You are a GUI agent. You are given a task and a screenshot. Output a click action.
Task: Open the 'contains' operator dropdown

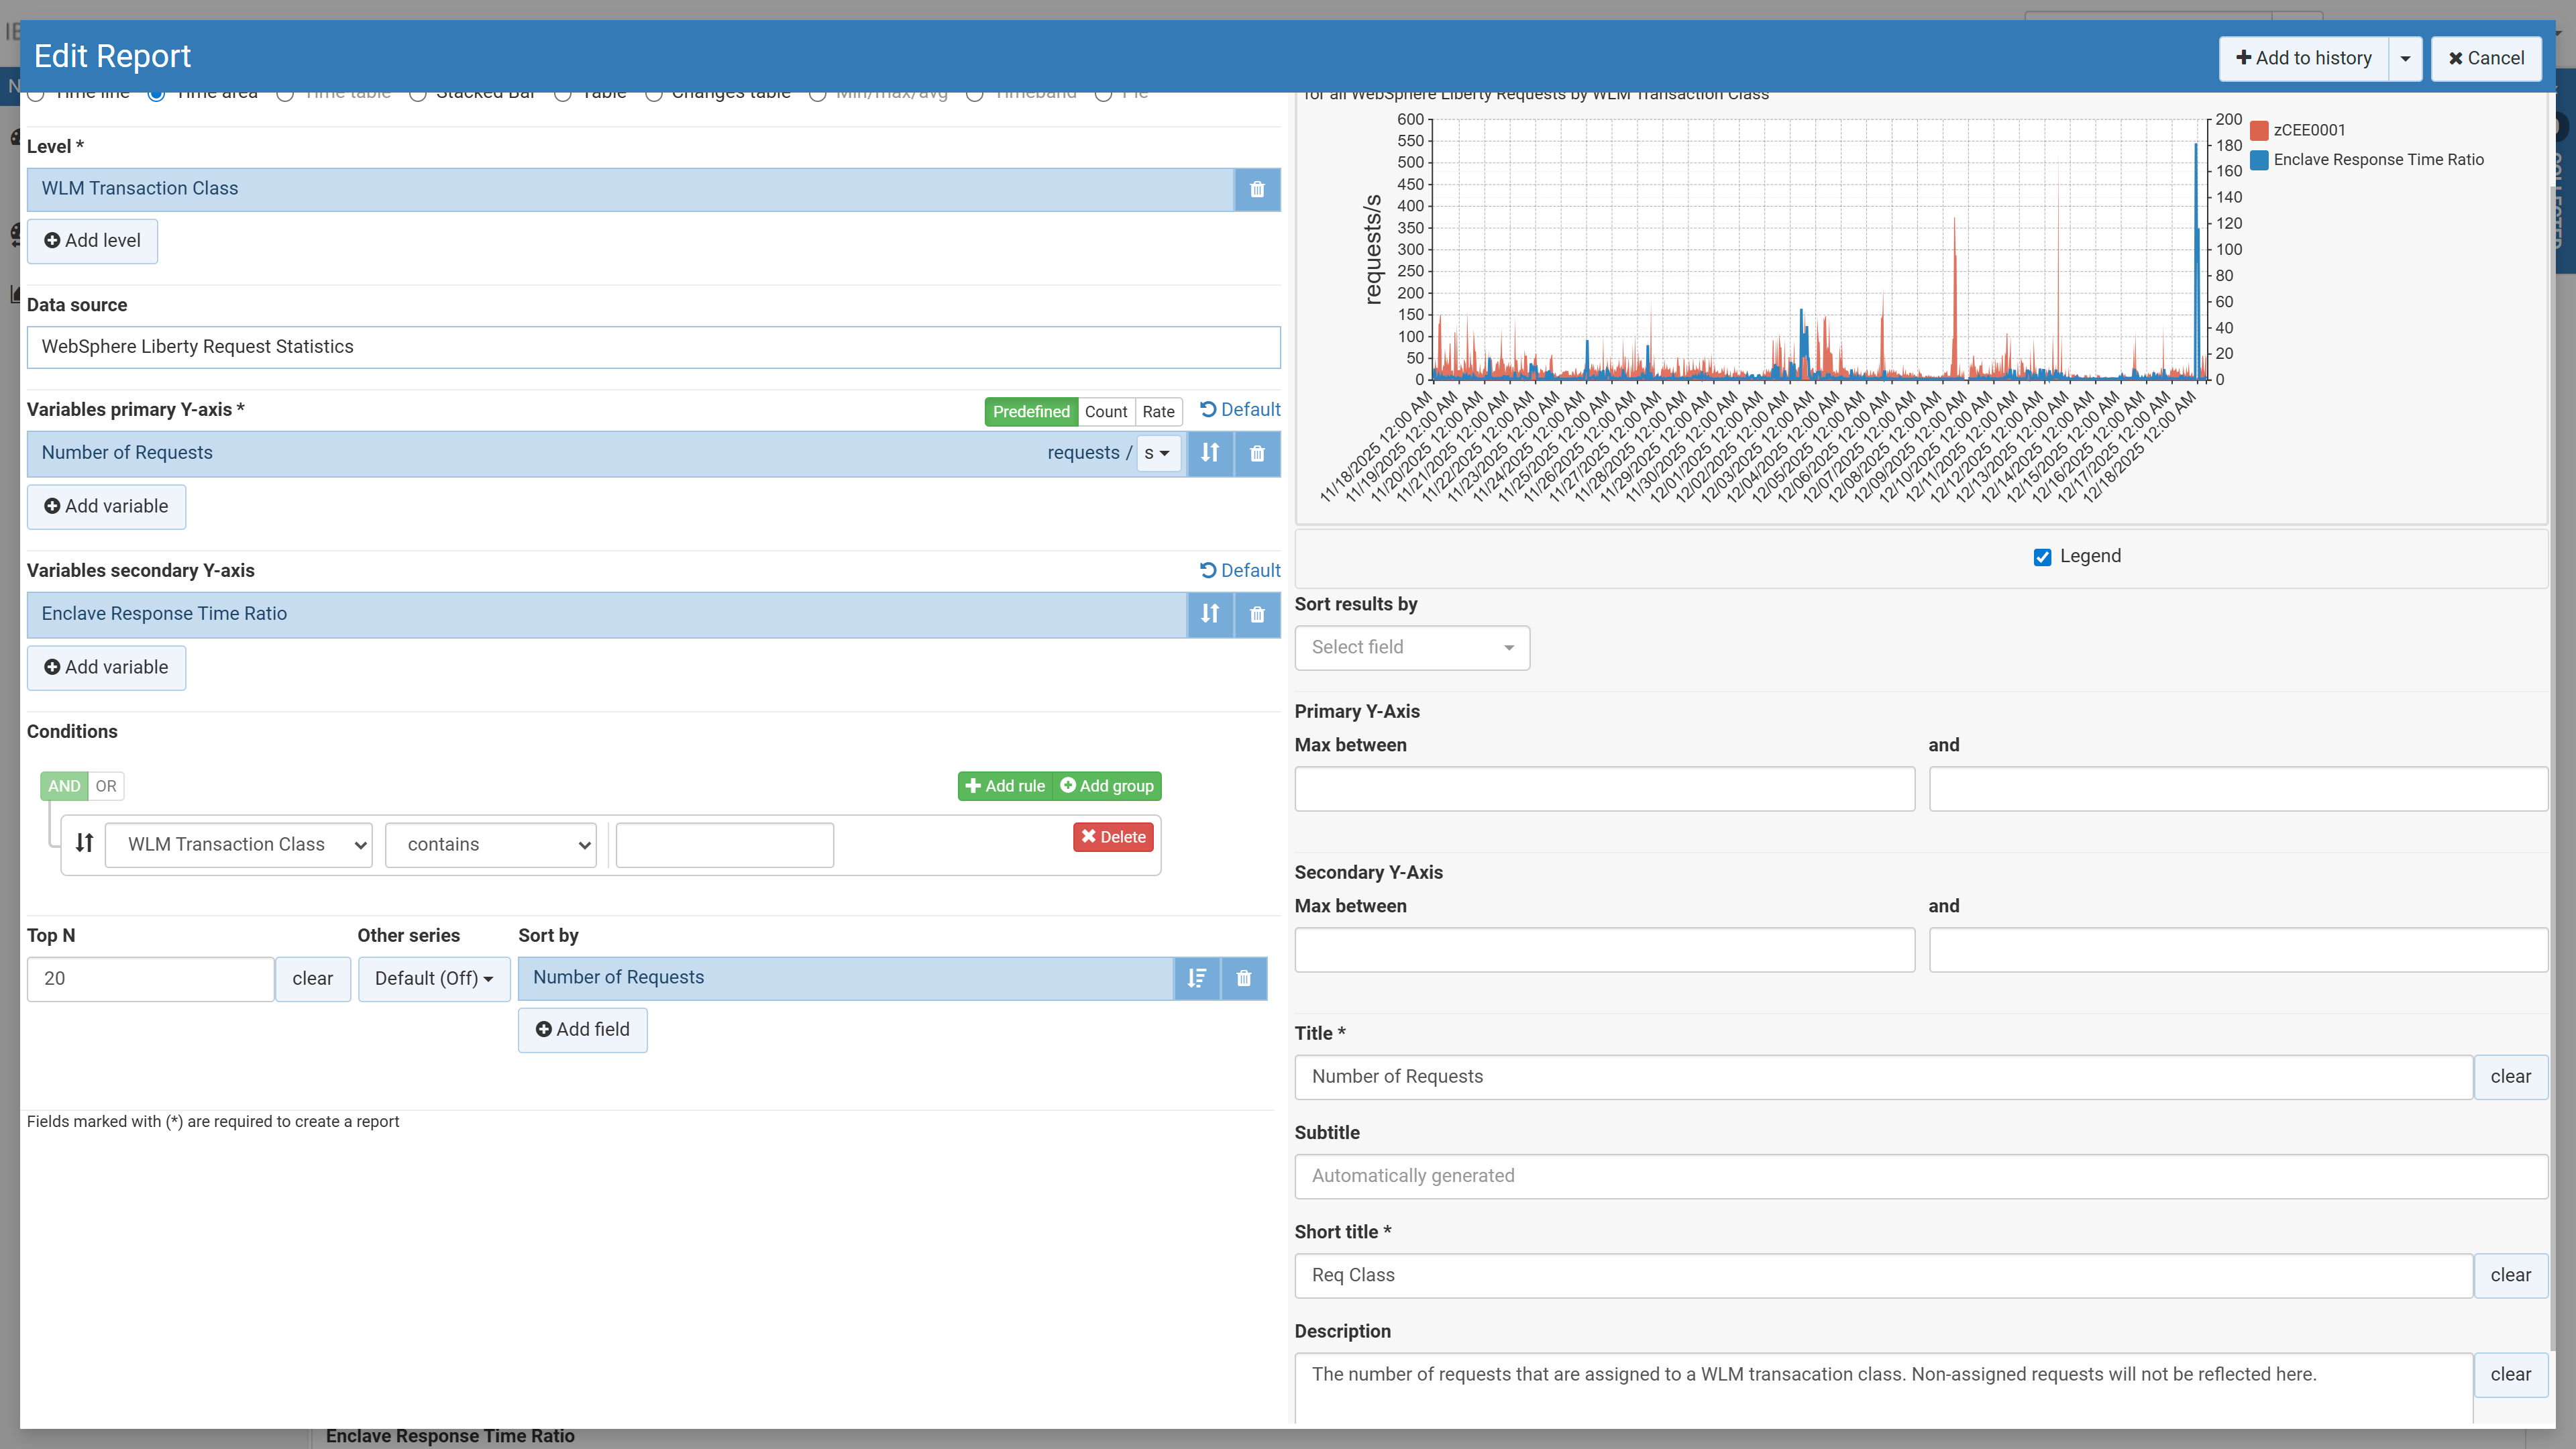pos(491,845)
